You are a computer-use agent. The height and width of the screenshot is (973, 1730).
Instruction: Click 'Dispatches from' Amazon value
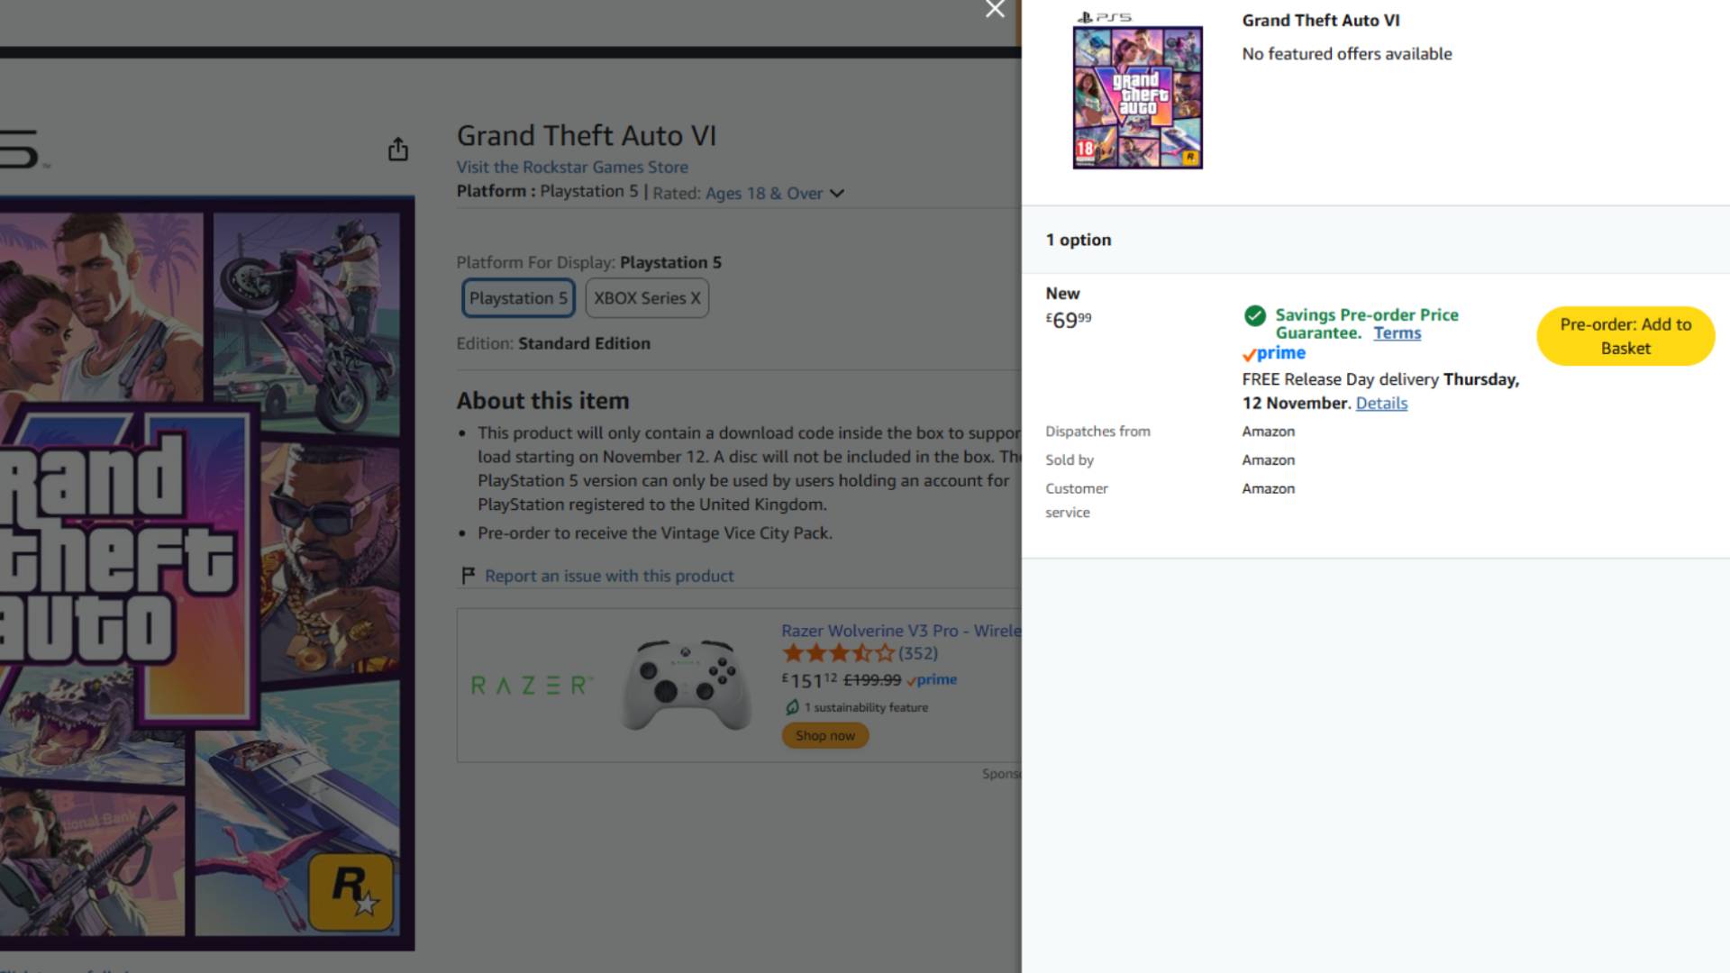(1269, 432)
